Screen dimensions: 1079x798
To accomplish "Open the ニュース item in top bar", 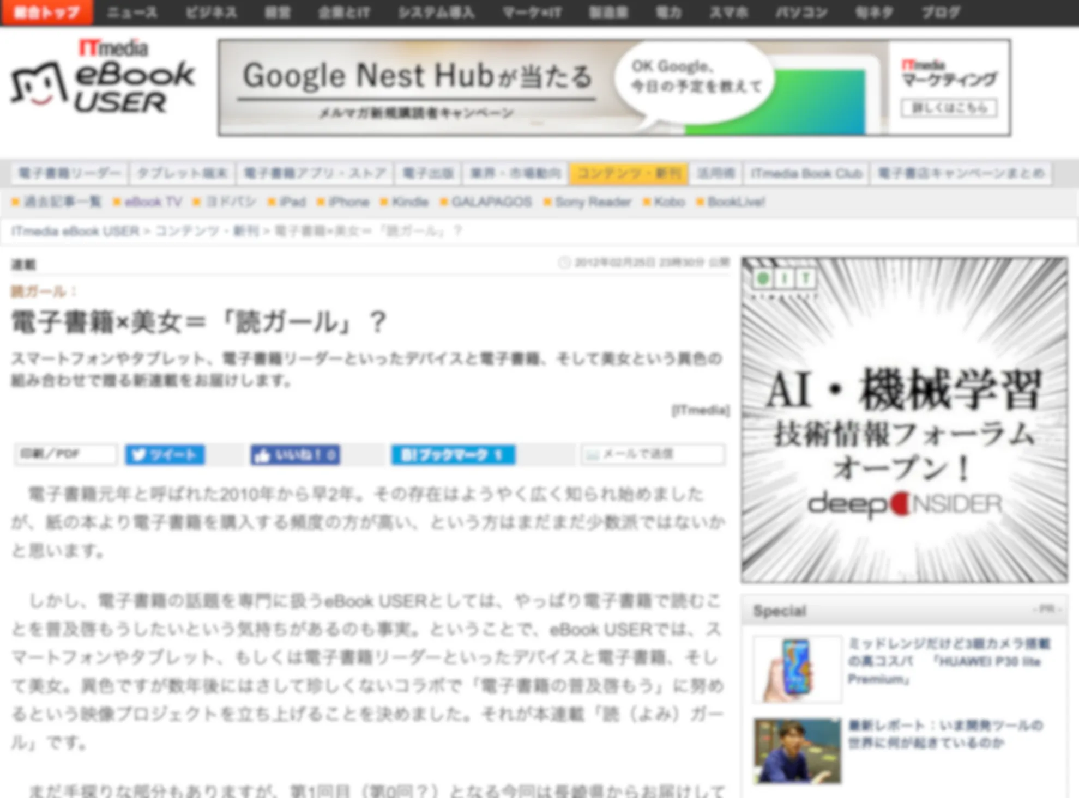I will pyautogui.click(x=132, y=12).
